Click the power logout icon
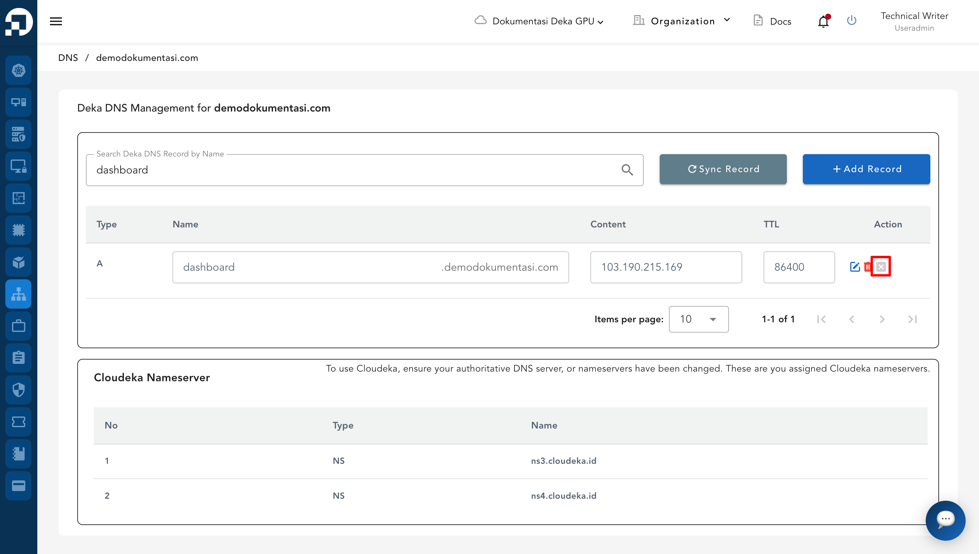 (x=851, y=21)
